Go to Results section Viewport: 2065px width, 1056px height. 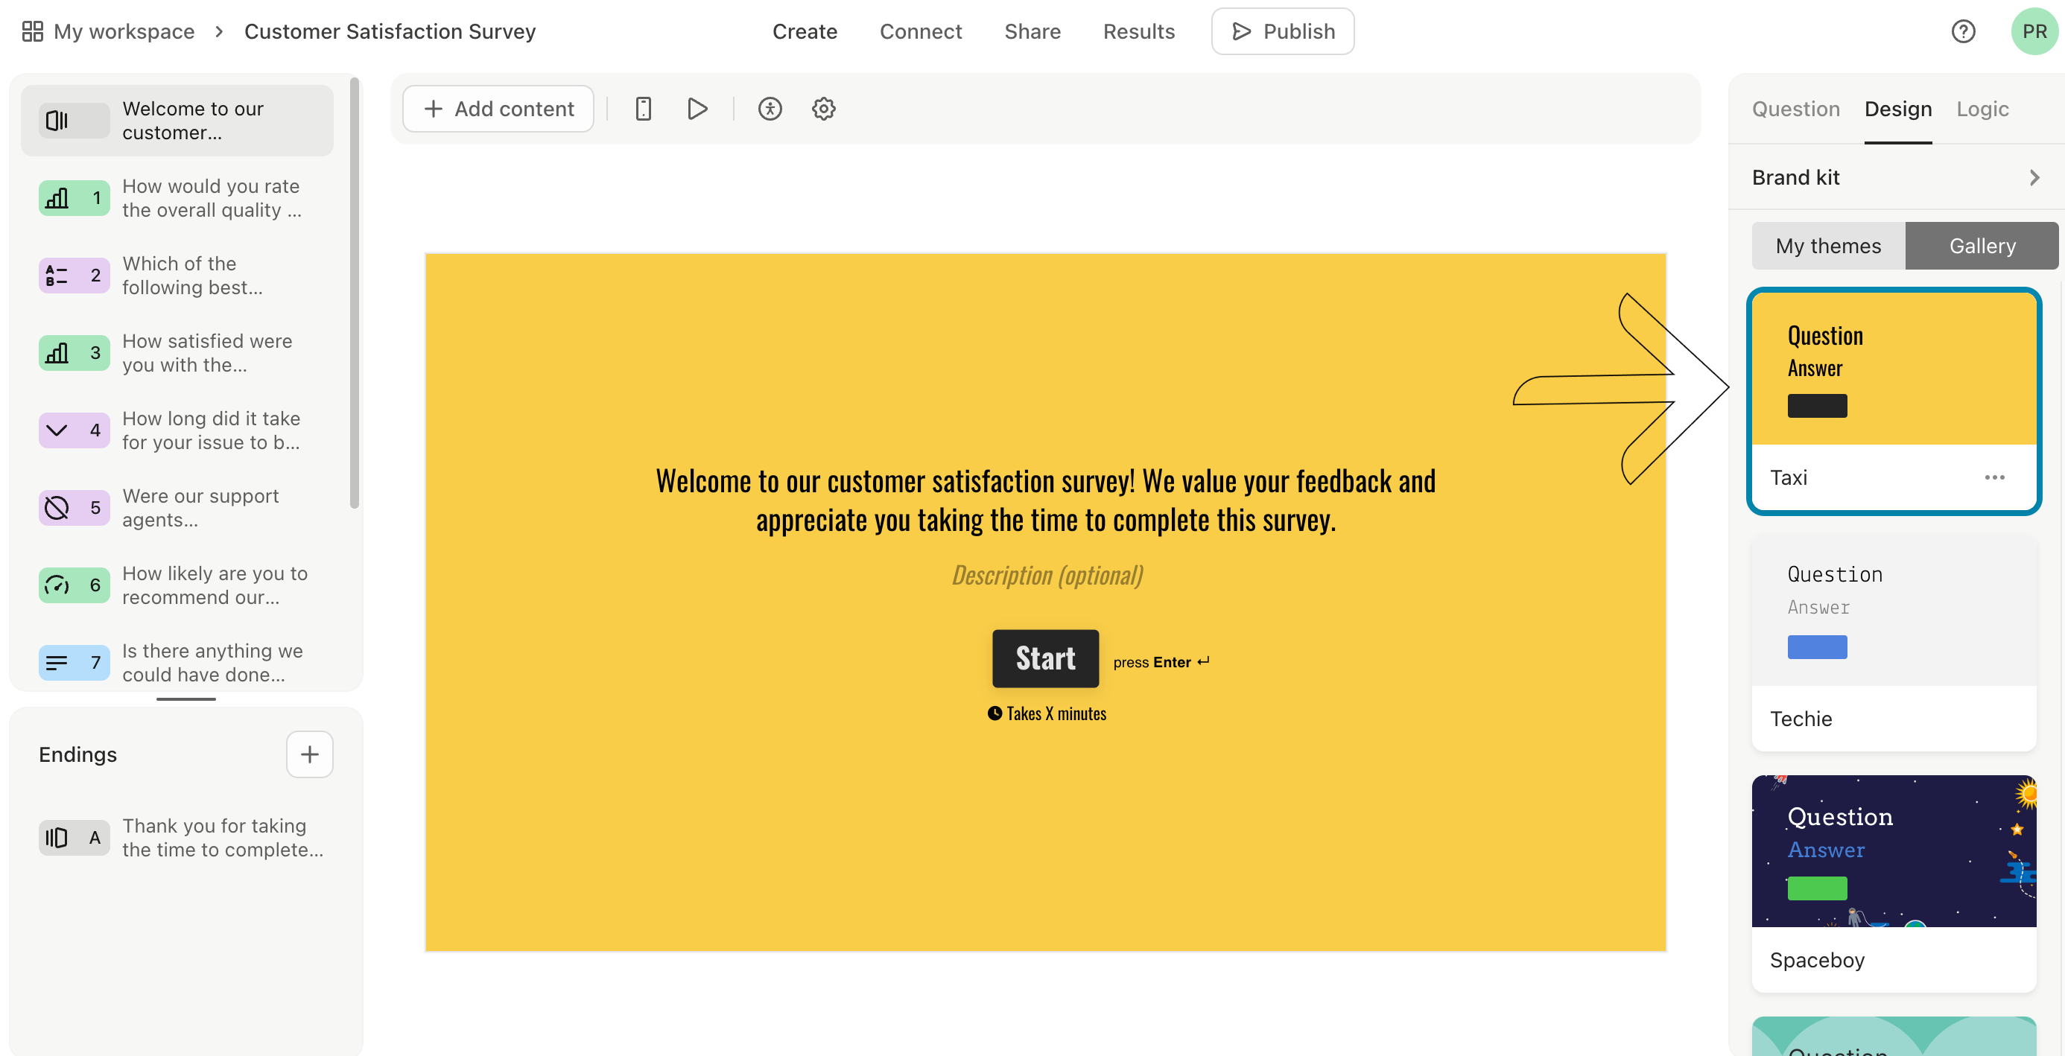point(1138,31)
